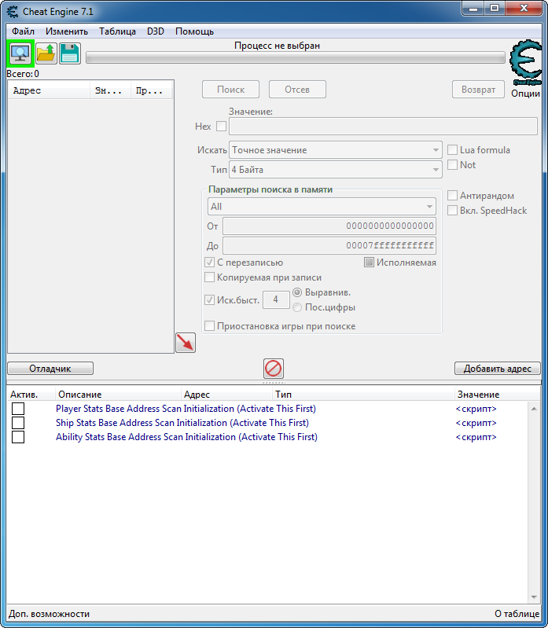Screen dimensions: 548x628
Task: Select the Ability Stats Base Address Scan entry
Action: [186, 437]
